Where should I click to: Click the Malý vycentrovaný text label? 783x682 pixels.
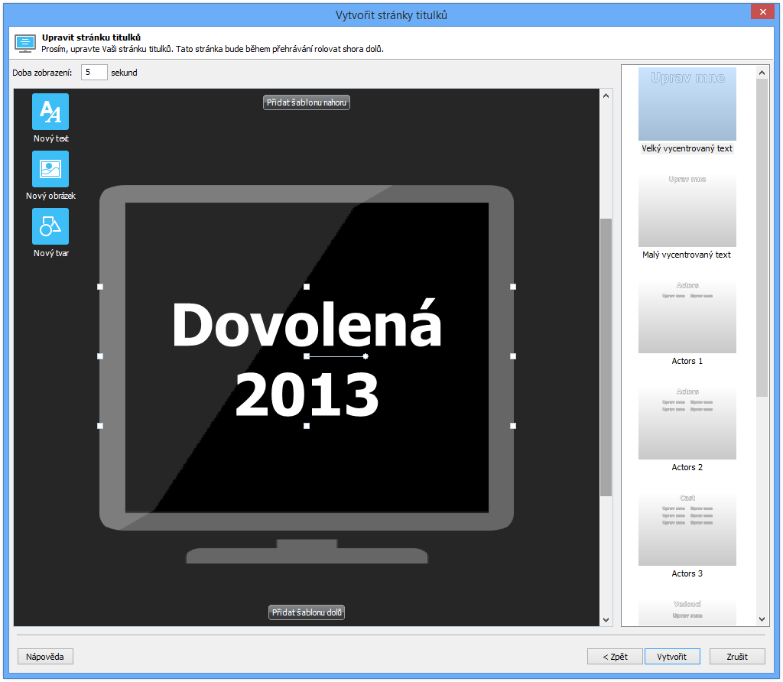[687, 255]
